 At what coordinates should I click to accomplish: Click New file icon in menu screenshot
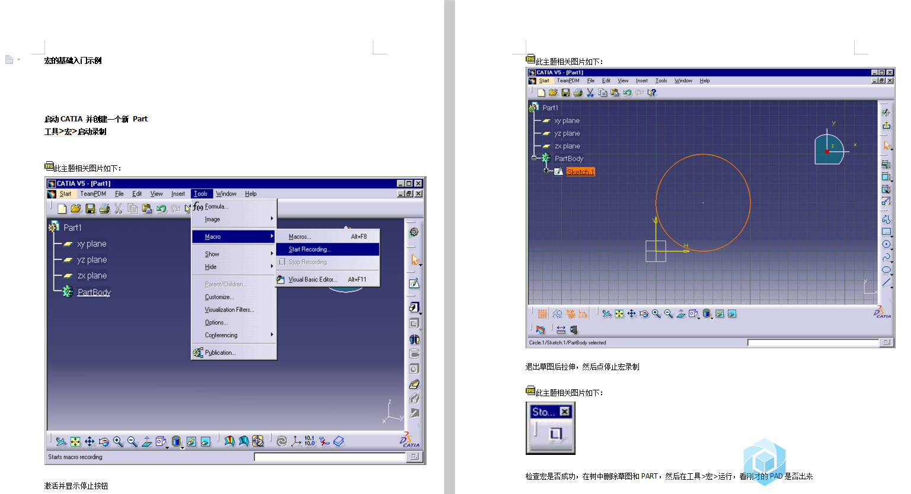62,208
